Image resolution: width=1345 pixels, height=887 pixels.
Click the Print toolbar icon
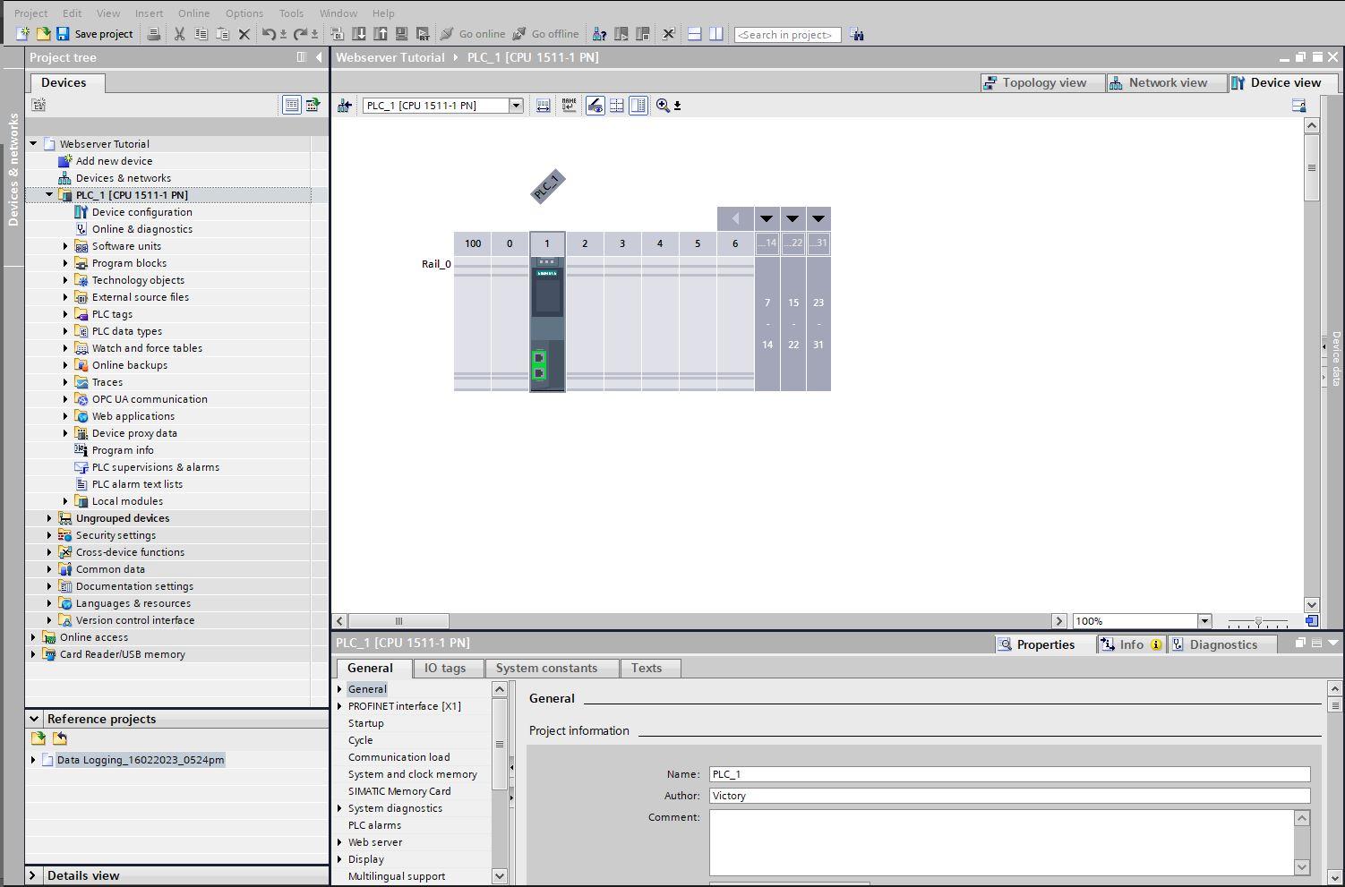coord(154,34)
